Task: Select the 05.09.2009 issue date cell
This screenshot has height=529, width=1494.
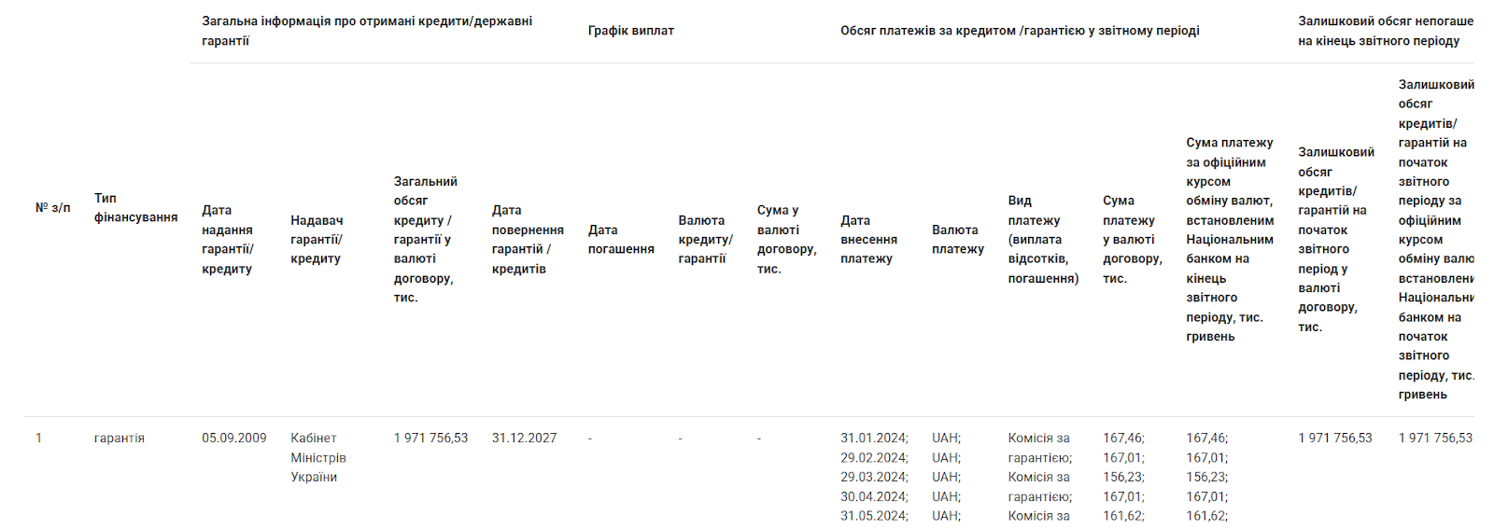Action: coord(234,439)
